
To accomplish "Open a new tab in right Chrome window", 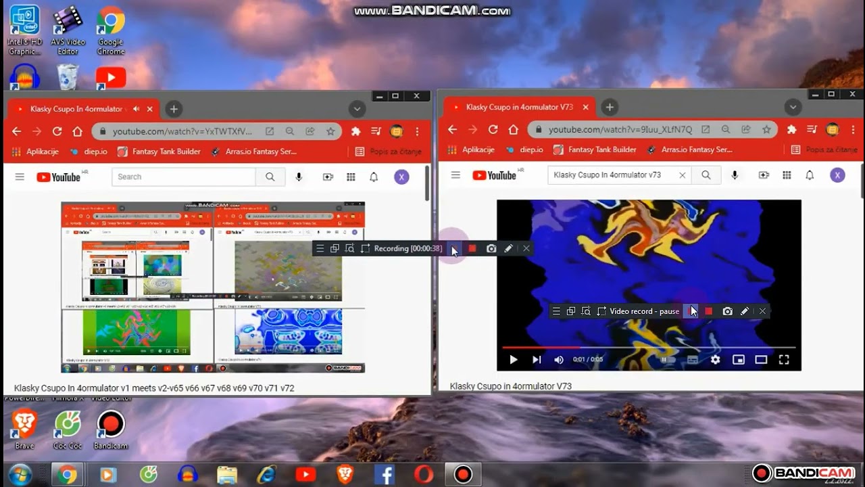I will (610, 107).
